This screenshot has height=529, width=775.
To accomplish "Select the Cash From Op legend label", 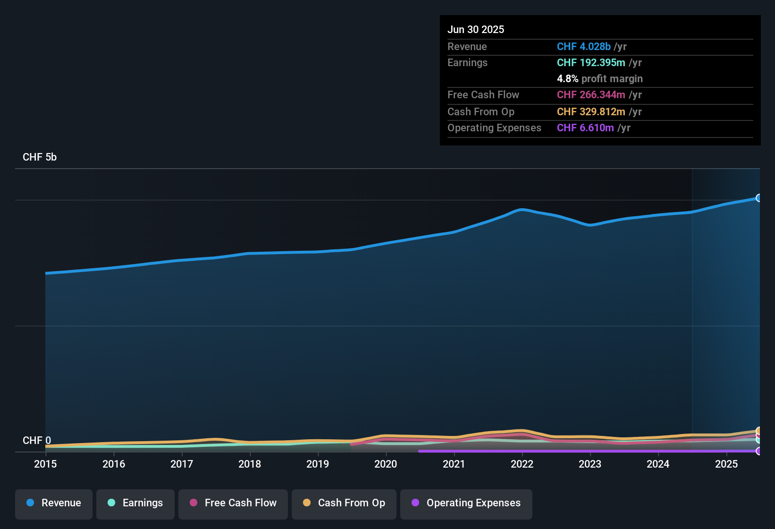I will (x=351, y=503).
